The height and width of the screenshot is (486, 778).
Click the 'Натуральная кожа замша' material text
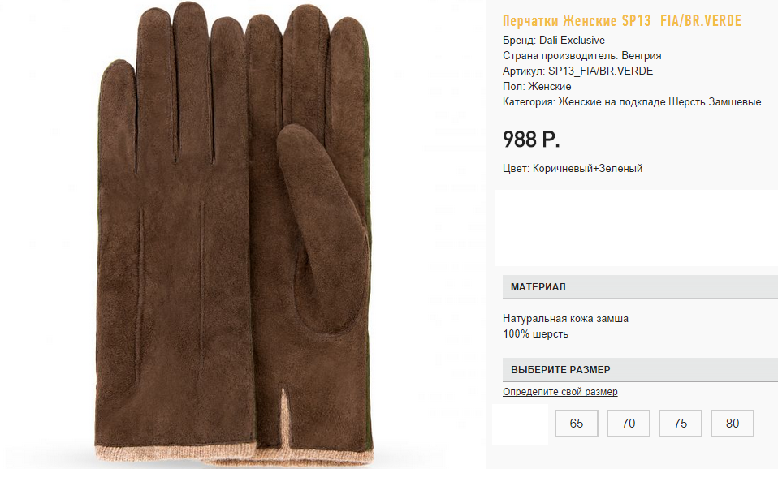pos(566,319)
